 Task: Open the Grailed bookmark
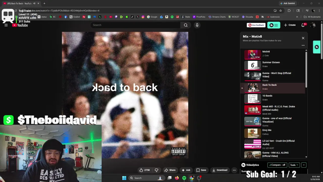point(75,17)
